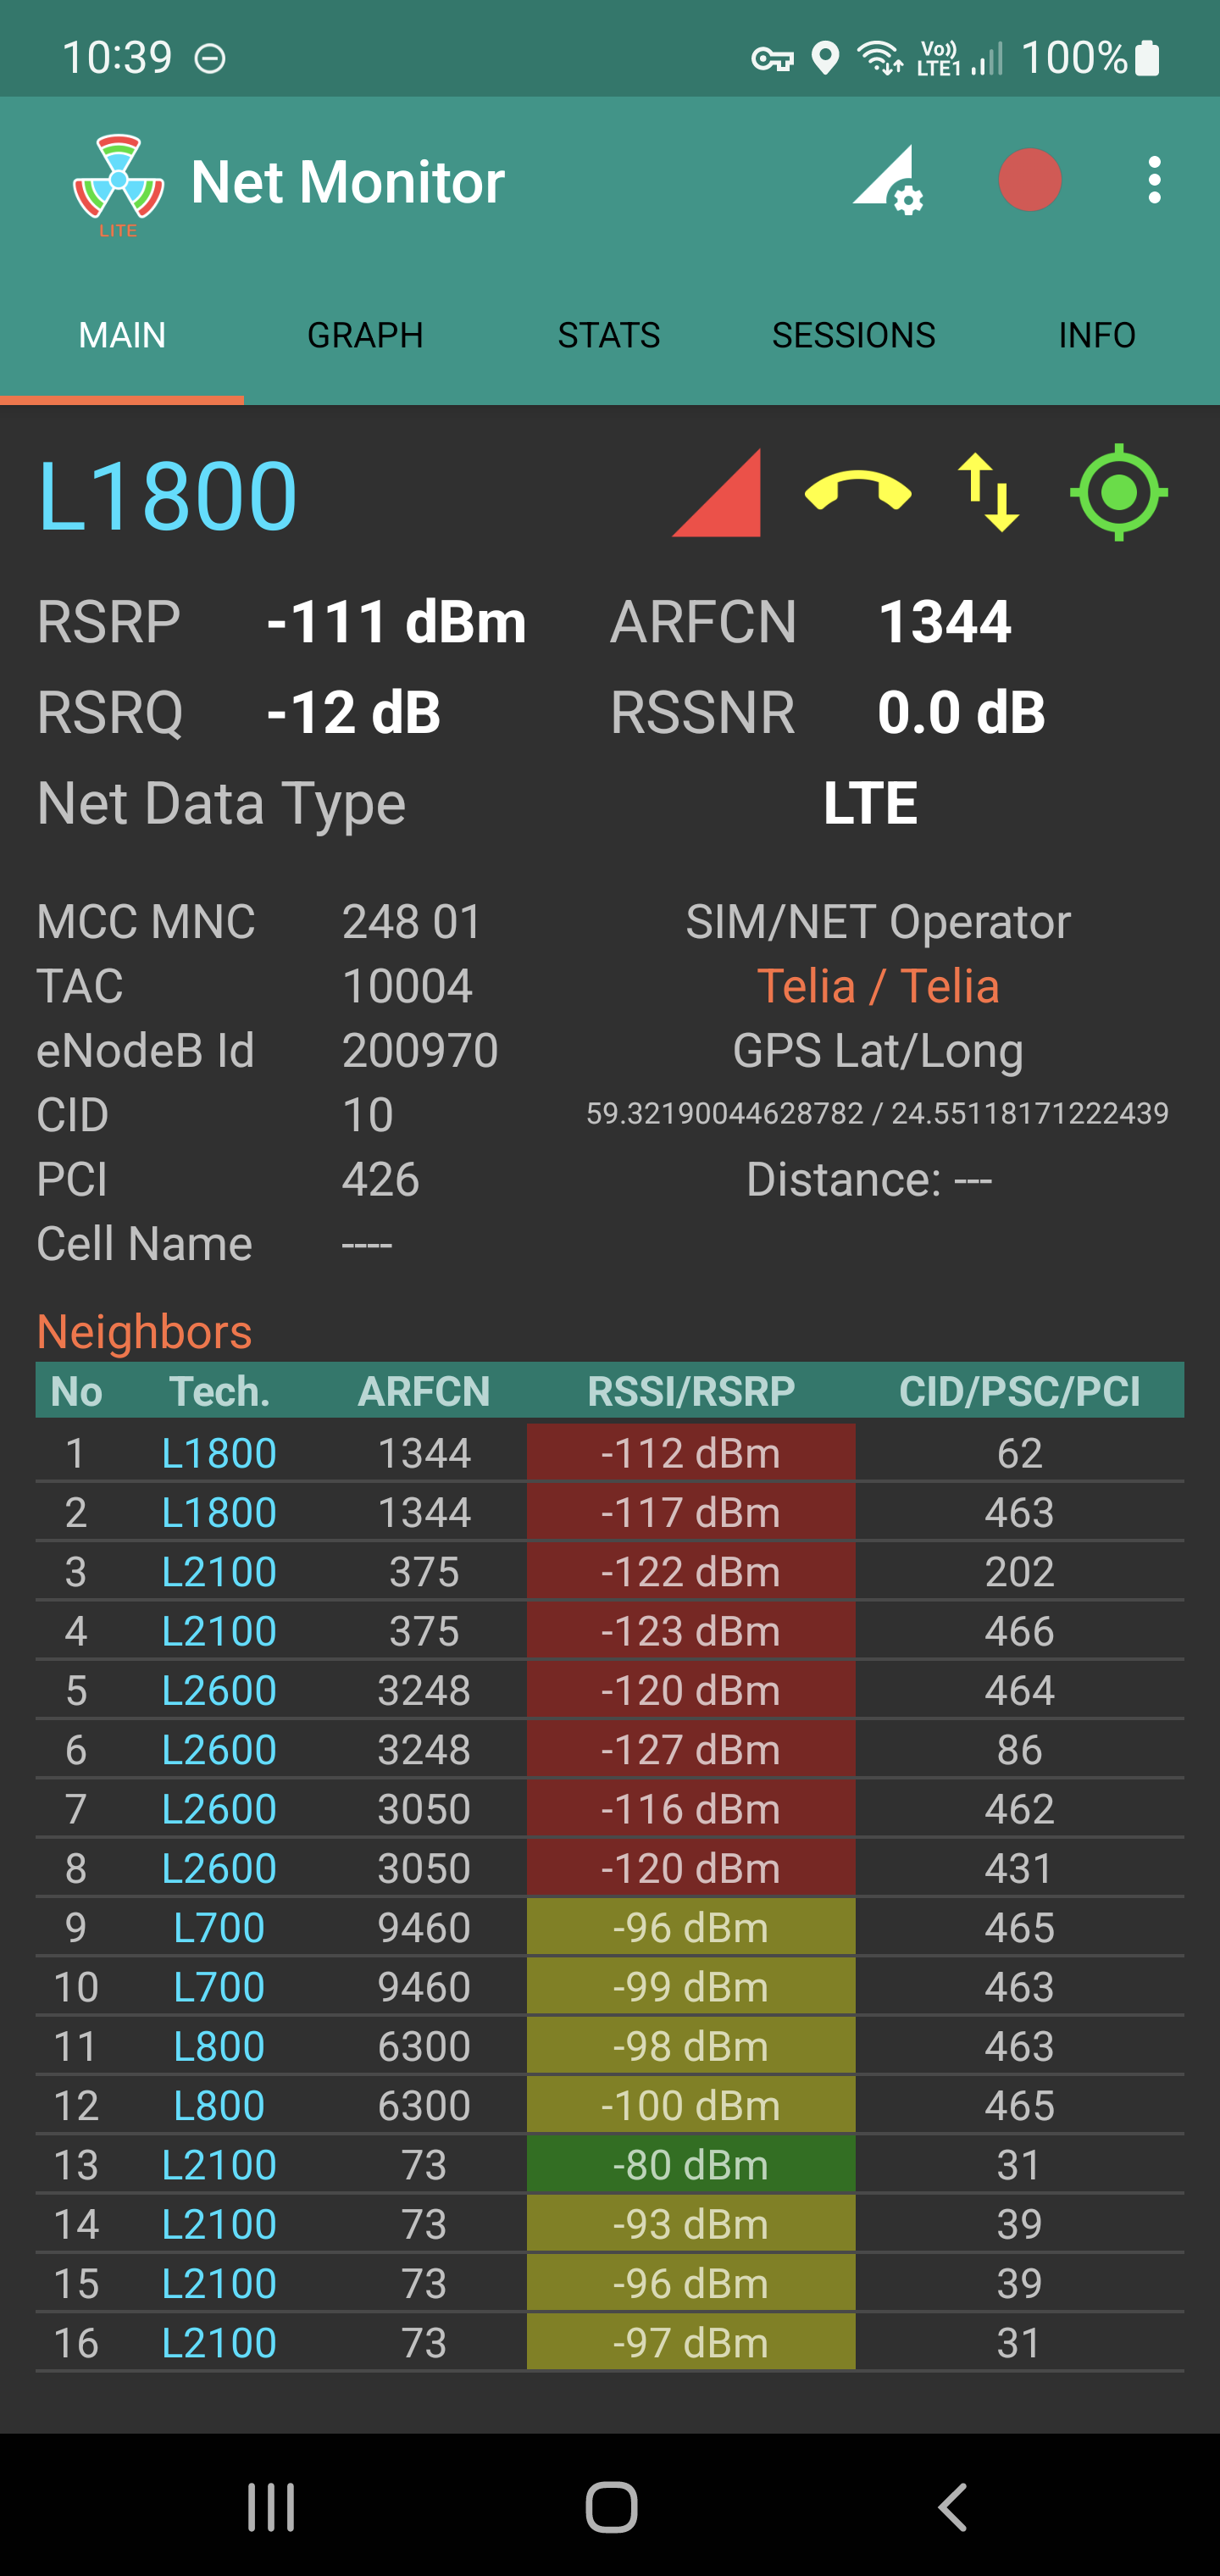Tap the Net Monitor Lite logo

click(x=118, y=184)
